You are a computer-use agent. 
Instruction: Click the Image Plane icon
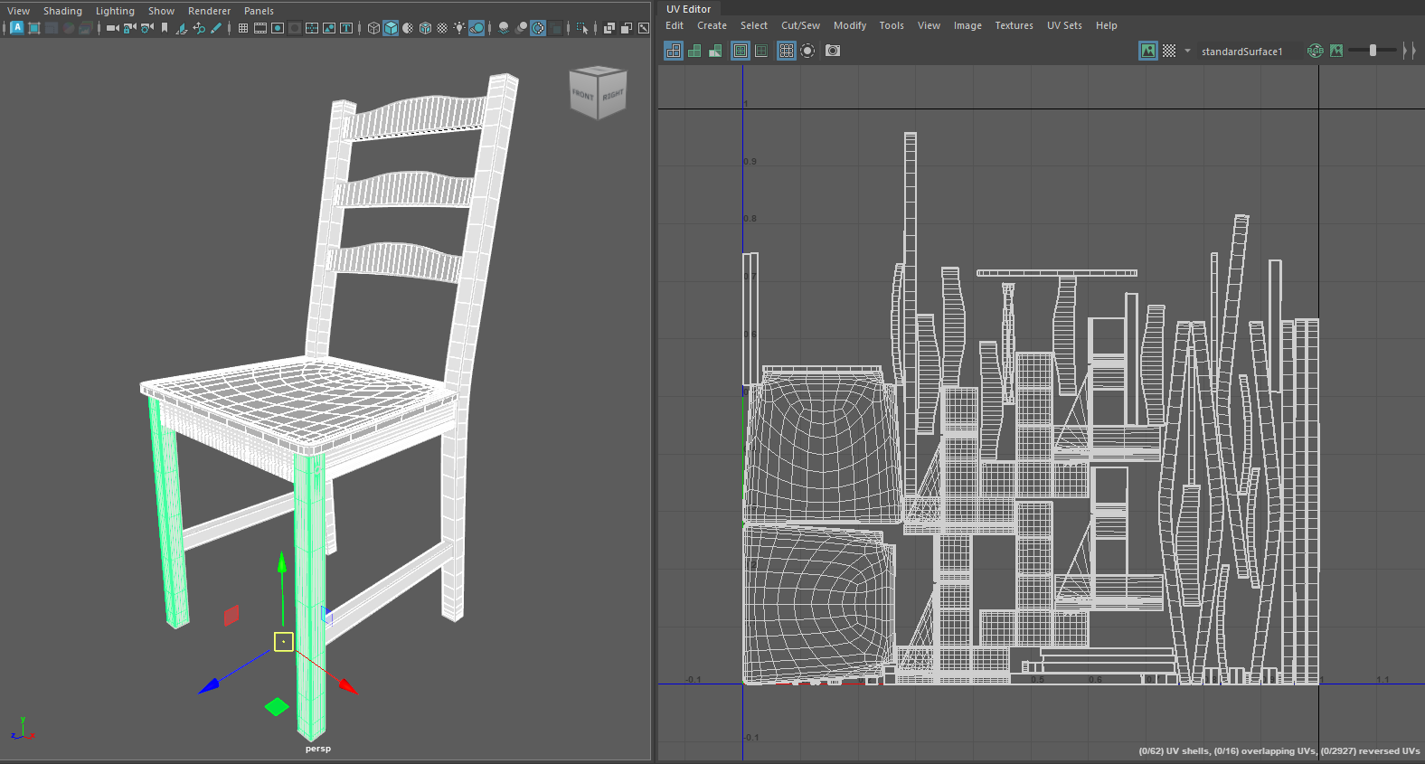pyautogui.click(x=181, y=28)
